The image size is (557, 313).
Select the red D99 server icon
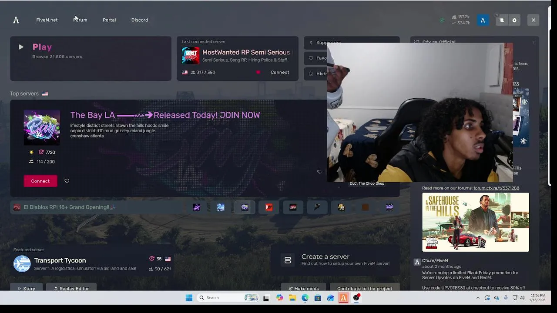pyautogui.click(x=269, y=207)
